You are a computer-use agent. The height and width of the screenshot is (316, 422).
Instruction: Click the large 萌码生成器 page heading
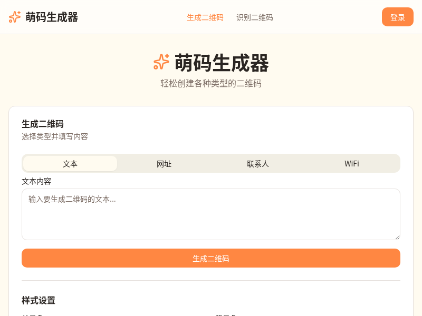pos(222,63)
